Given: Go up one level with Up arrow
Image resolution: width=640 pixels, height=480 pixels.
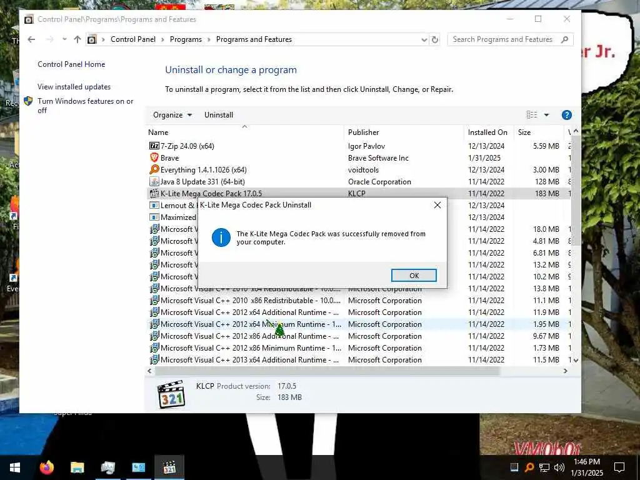Looking at the screenshot, I should 77,39.
